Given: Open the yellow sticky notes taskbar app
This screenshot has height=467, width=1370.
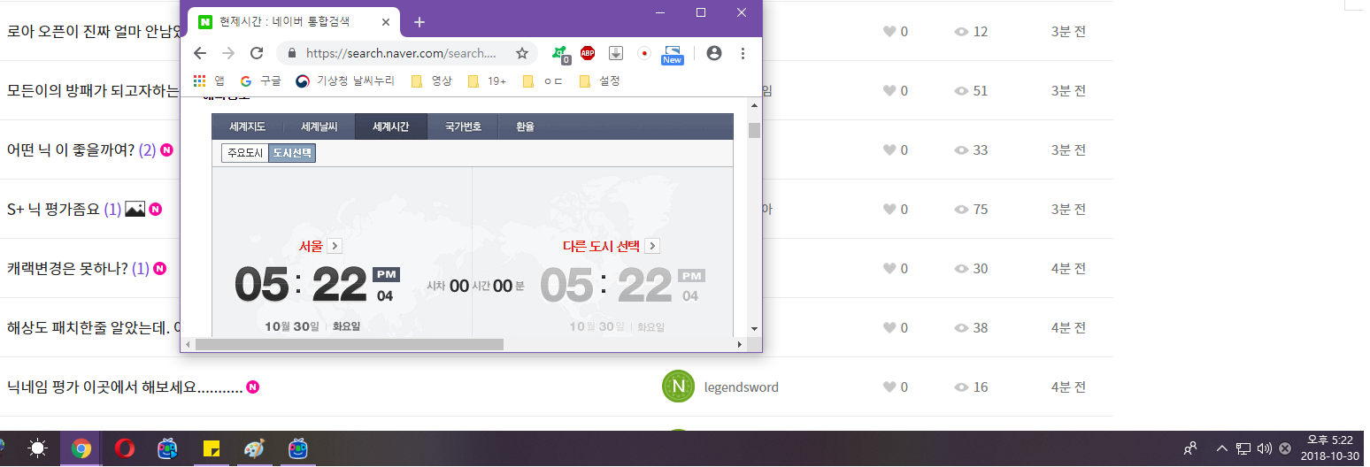Looking at the screenshot, I should [x=212, y=449].
